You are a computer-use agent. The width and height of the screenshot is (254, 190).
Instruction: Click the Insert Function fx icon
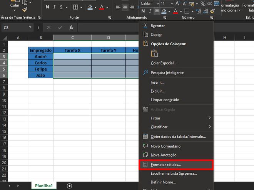click(71, 28)
